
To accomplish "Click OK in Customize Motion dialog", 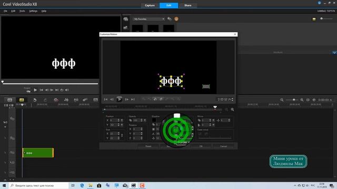I will [201, 146].
